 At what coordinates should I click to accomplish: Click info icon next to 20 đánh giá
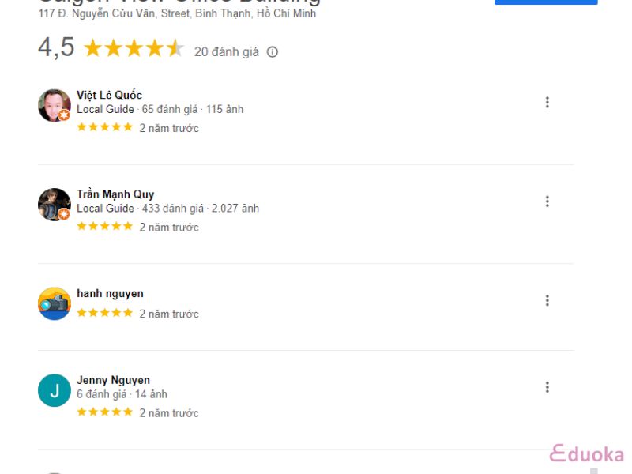(273, 52)
